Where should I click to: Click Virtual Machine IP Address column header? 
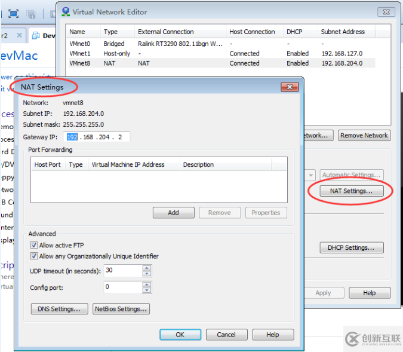click(x=134, y=164)
